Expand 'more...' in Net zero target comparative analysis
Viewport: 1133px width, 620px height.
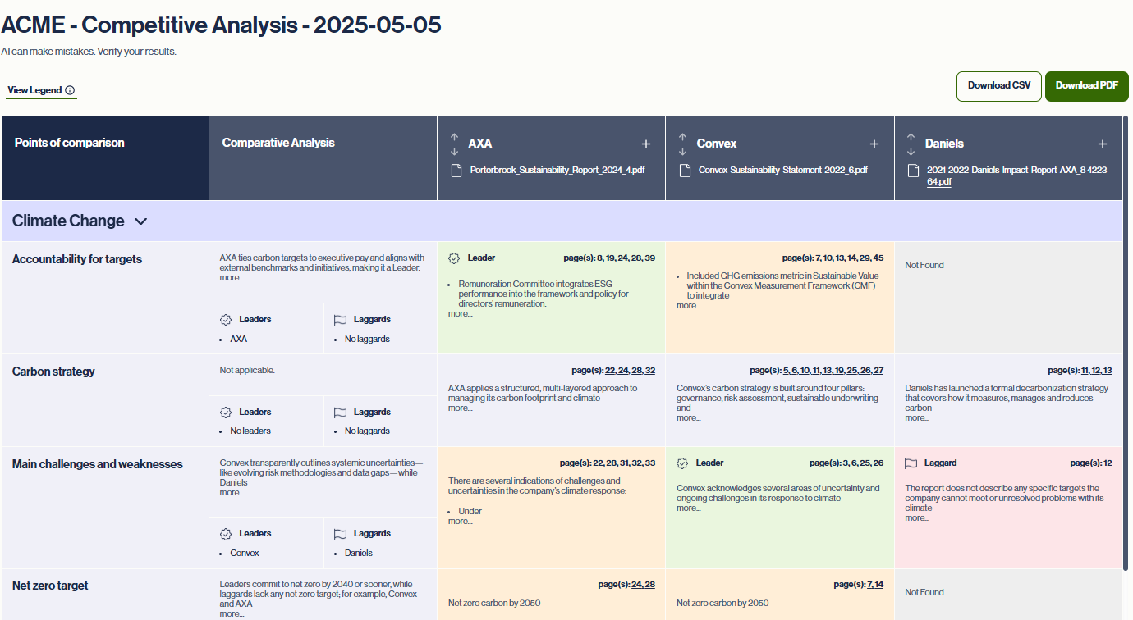click(232, 613)
